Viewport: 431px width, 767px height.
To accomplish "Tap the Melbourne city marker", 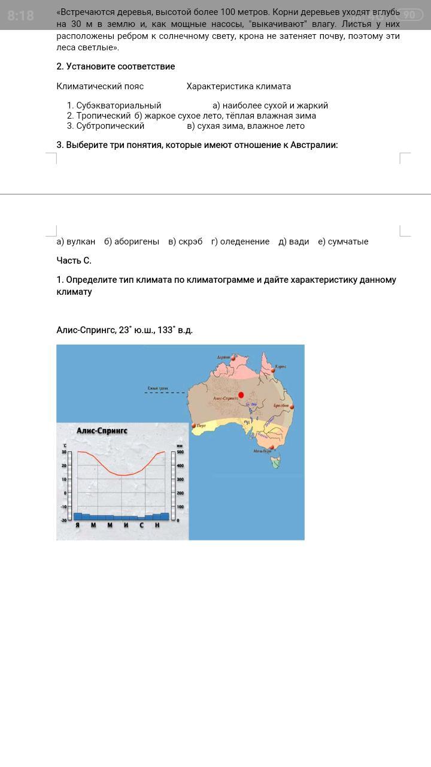I will 272,447.
